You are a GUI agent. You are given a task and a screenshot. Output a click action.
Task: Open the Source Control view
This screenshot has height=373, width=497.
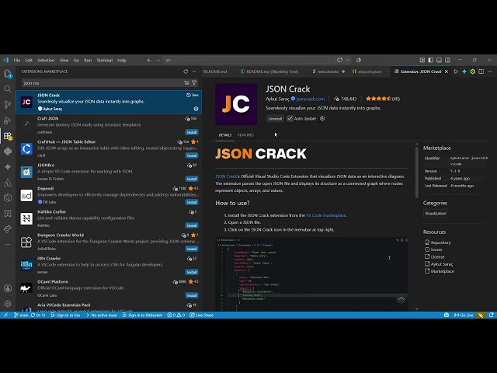8,105
